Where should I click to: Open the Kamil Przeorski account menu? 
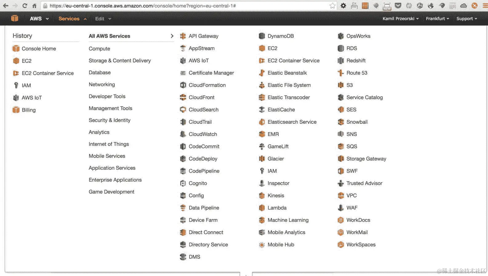(401, 18)
